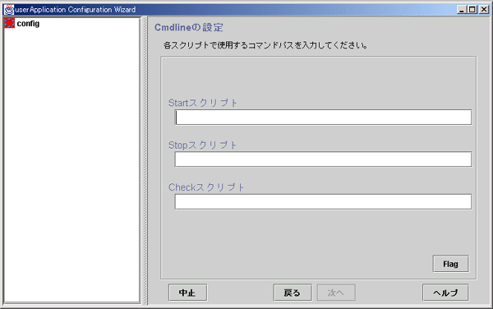Viewport: 493px width, 309px height.
Task: Click the Checkスクリプト label
Action: [206, 187]
